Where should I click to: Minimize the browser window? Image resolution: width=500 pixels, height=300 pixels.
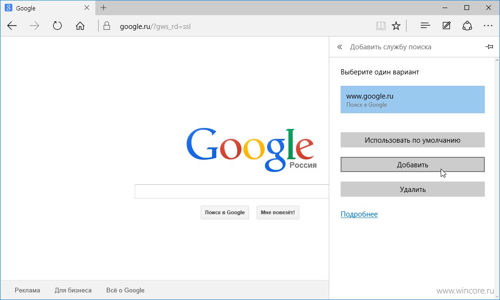(445, 8)
